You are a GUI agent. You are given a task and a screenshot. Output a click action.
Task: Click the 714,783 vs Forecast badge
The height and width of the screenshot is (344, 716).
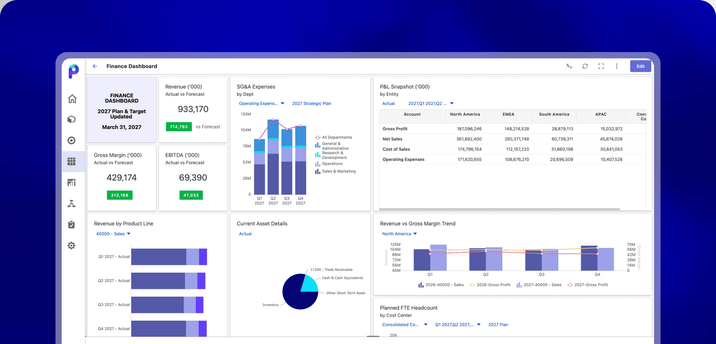[x=179, y=127]
